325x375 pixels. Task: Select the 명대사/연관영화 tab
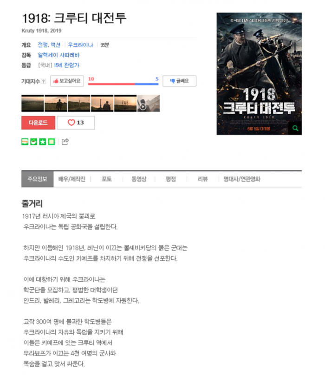(242, 179)
